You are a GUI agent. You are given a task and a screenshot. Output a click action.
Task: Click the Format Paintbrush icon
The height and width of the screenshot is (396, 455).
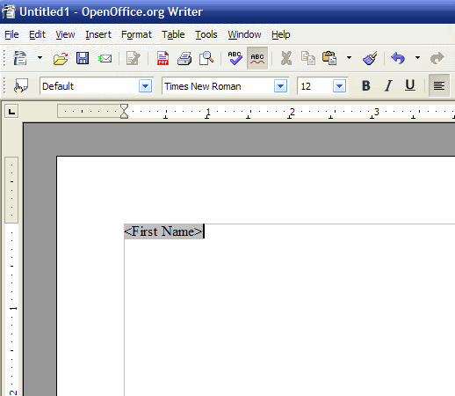coord(370,58)
